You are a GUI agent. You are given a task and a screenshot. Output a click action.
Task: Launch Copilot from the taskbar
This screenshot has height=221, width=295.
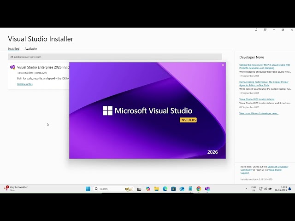(148, 189)
